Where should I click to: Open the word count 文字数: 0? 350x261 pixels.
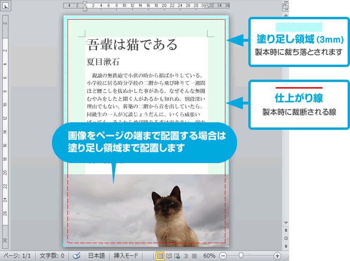[52, 256]
